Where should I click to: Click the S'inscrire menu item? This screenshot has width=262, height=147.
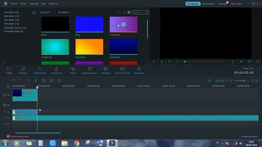pos(54,4)
